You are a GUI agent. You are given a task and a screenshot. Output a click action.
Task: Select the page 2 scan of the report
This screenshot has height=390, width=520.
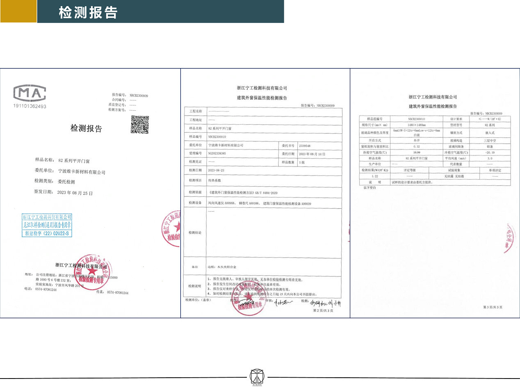[265, 193]
